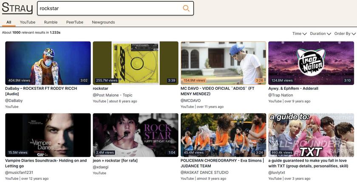
Task: Focus the search box containing rockstar
Action: click(116, 9)
